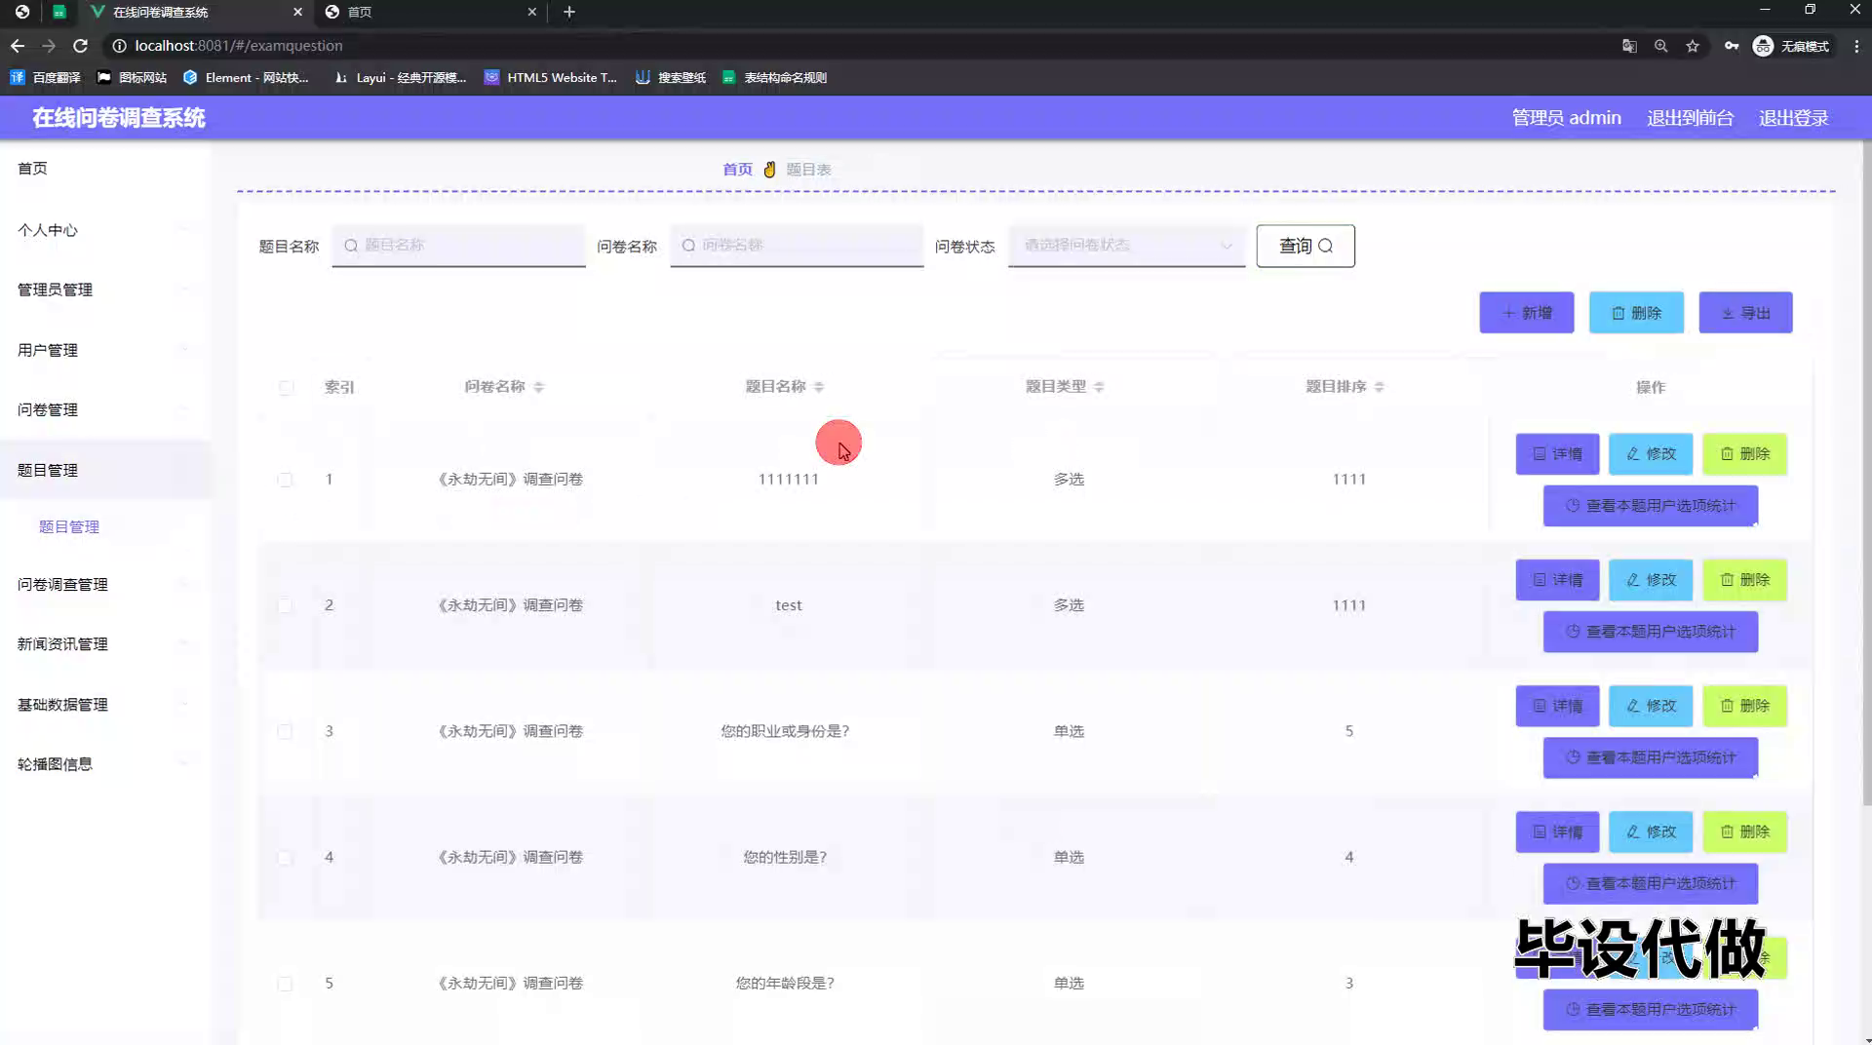Reload the page with the refresh icon
Screen dimensions: 1872x1045
pos(81,46)
